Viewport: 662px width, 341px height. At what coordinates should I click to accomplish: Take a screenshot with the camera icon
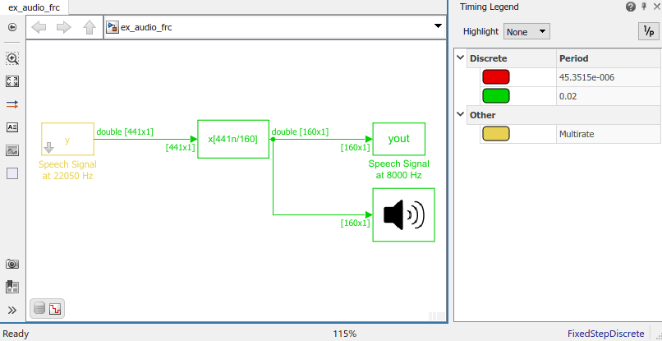pos(12,264)
